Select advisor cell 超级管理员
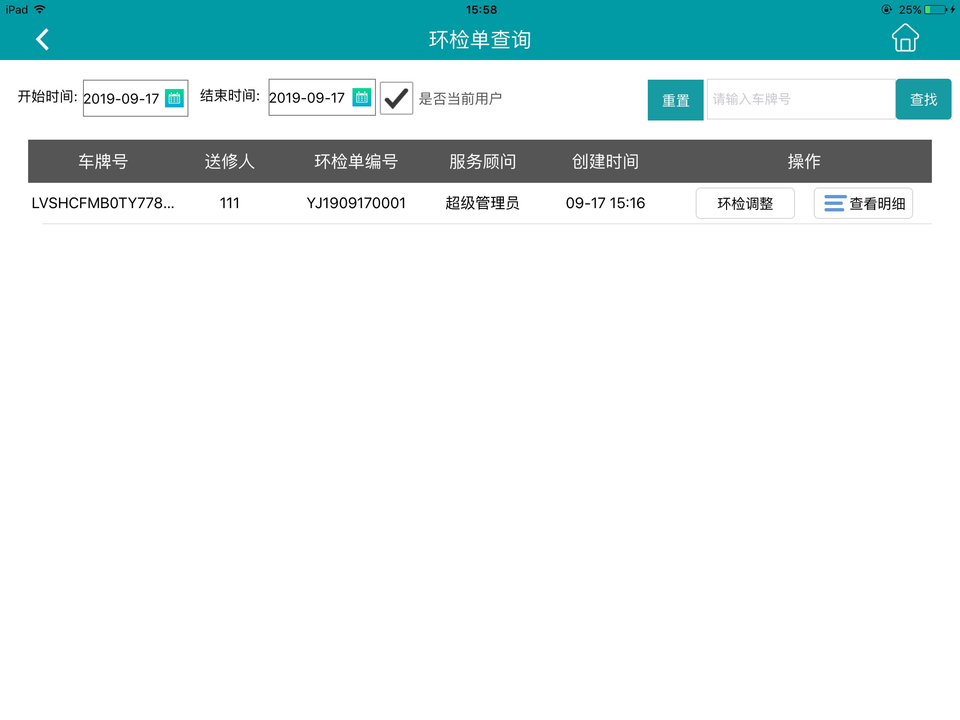Screen dimensions: 960x720 [482, 203]
